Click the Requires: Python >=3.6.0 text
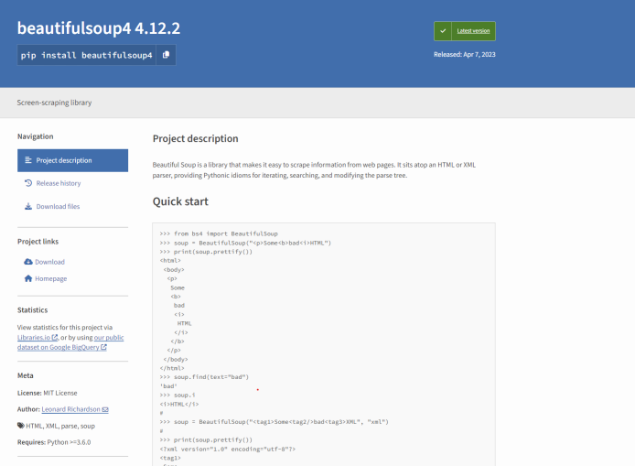The width and height of the screenshot is (635, 466). 54,442
